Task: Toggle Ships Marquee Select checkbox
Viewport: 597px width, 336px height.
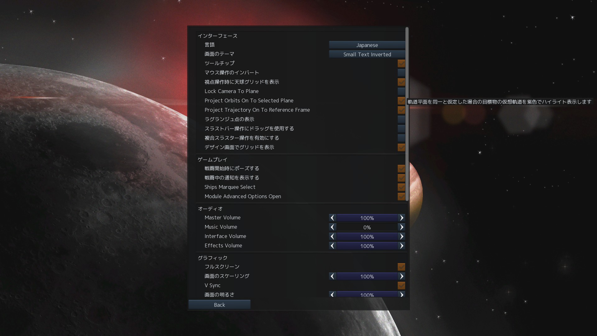Action: click(401, 187)
